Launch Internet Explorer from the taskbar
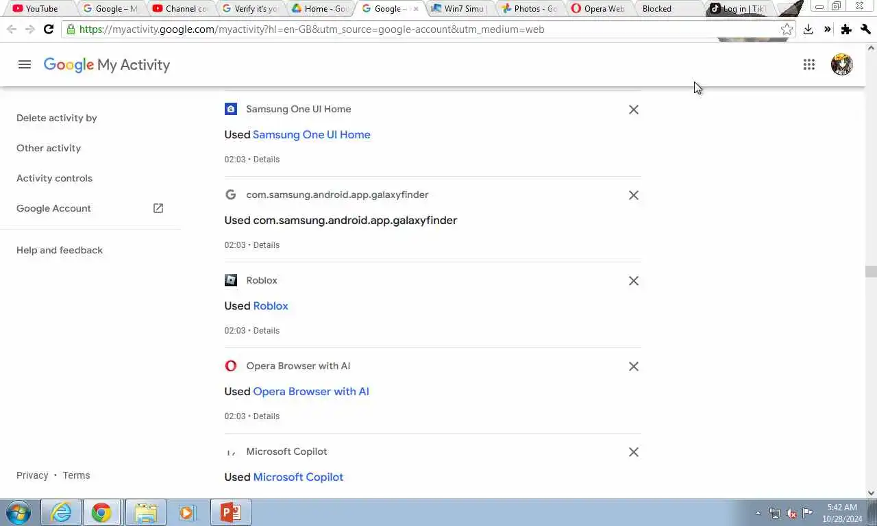This screenshot has height=526, width=877. pos(61,512)
